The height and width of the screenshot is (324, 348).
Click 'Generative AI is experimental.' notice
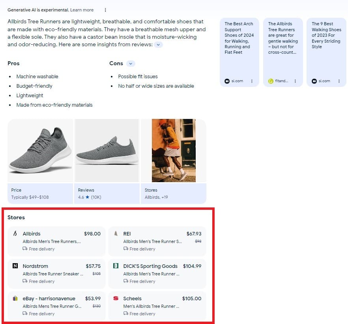[38, 10]
